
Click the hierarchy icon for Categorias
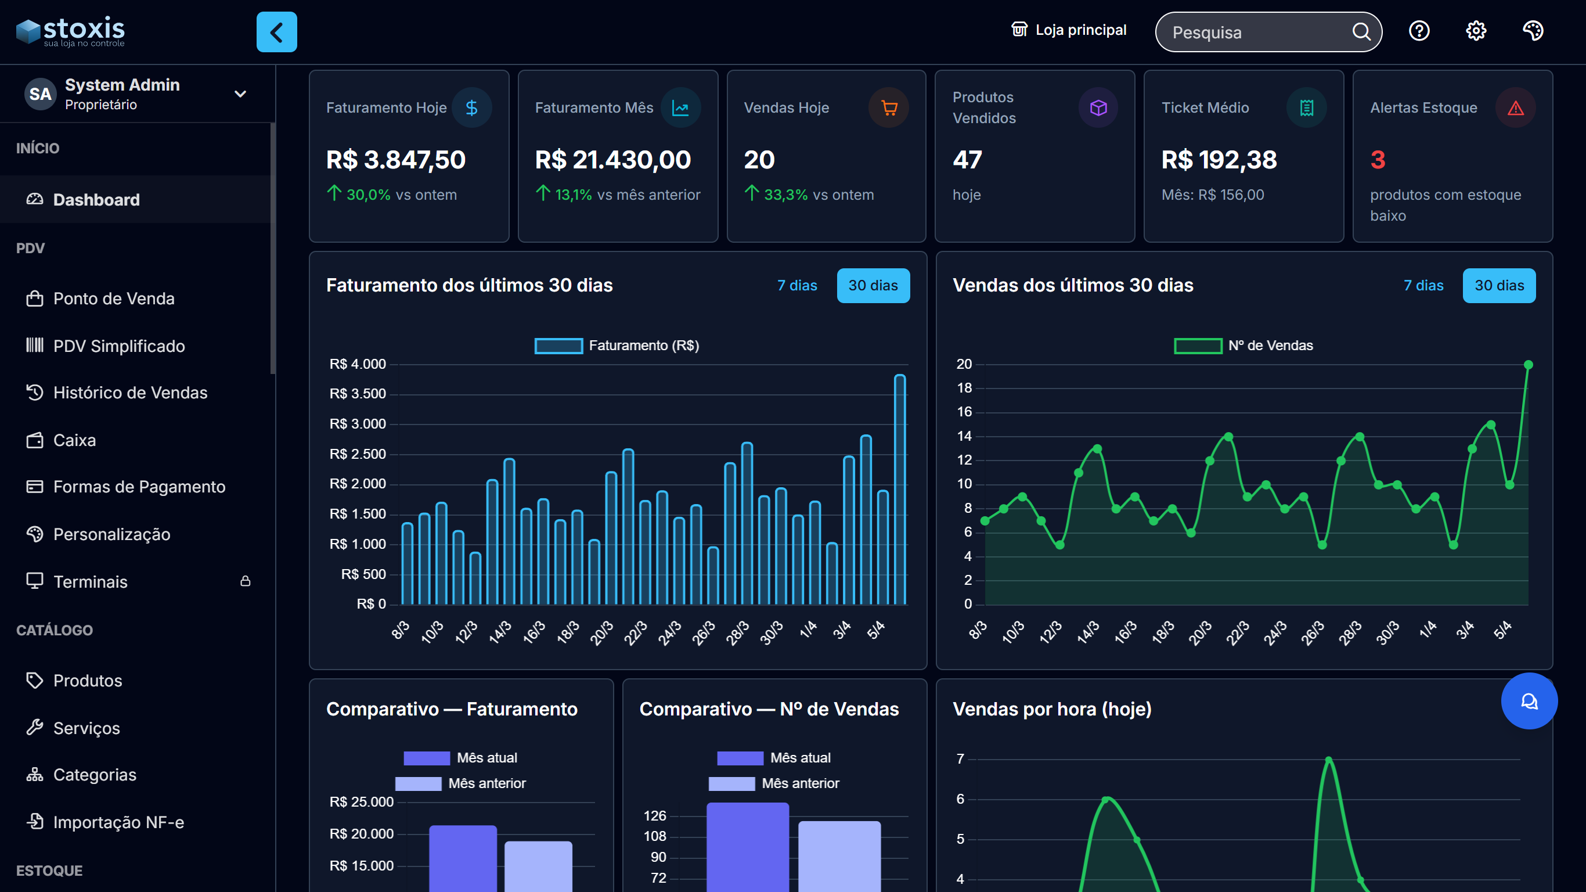[34, 774]
